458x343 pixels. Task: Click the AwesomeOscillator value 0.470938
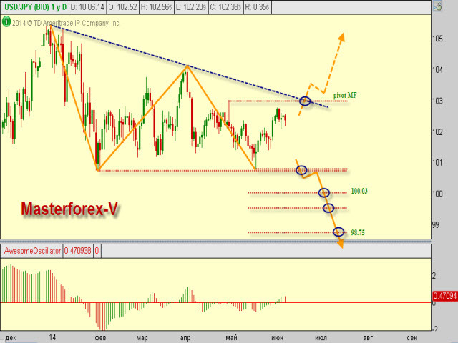pyautogui.click(x=78, y=251)
